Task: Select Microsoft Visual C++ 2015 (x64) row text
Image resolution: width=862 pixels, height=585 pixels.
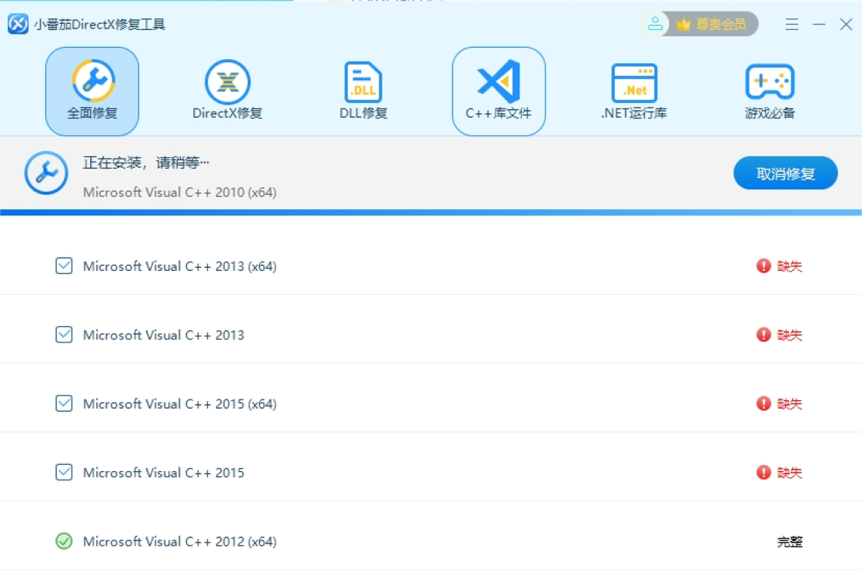Action: [x=180, y=403]
